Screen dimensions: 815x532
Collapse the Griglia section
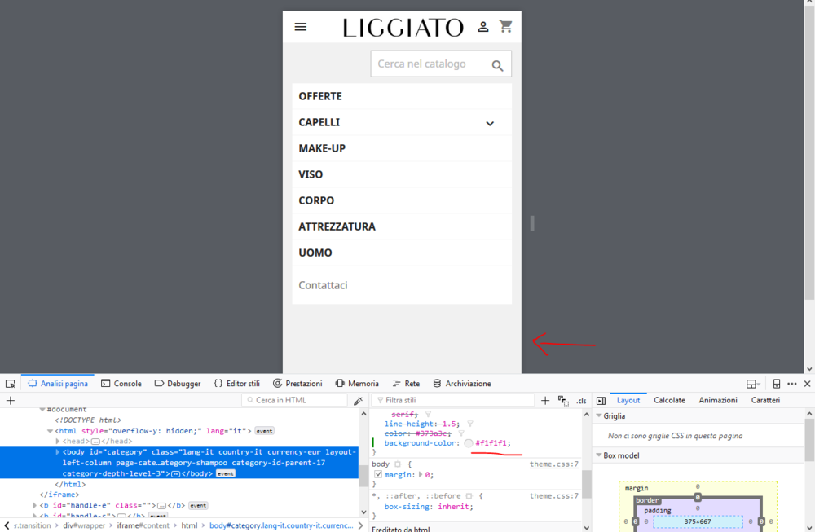601,415
